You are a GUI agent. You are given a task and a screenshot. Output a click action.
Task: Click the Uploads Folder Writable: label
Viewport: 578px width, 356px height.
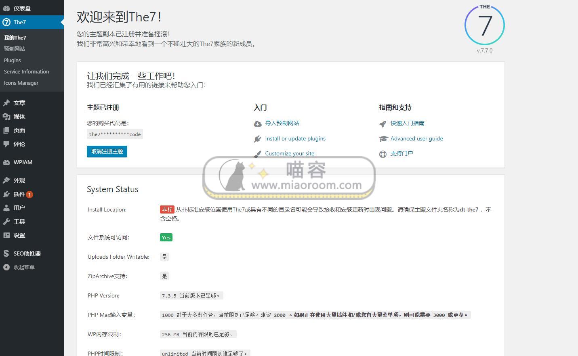coord(118,257)
